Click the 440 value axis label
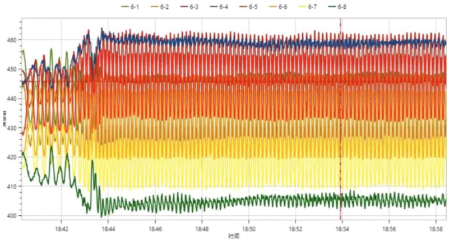 [x=12, y=99]
